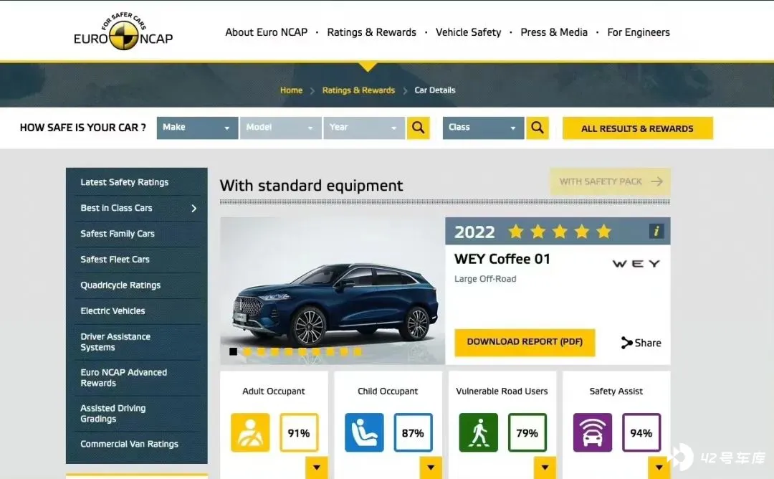Open the Model dropdown
The height and width of the screenshot is (479, 774).
(280, 128)
